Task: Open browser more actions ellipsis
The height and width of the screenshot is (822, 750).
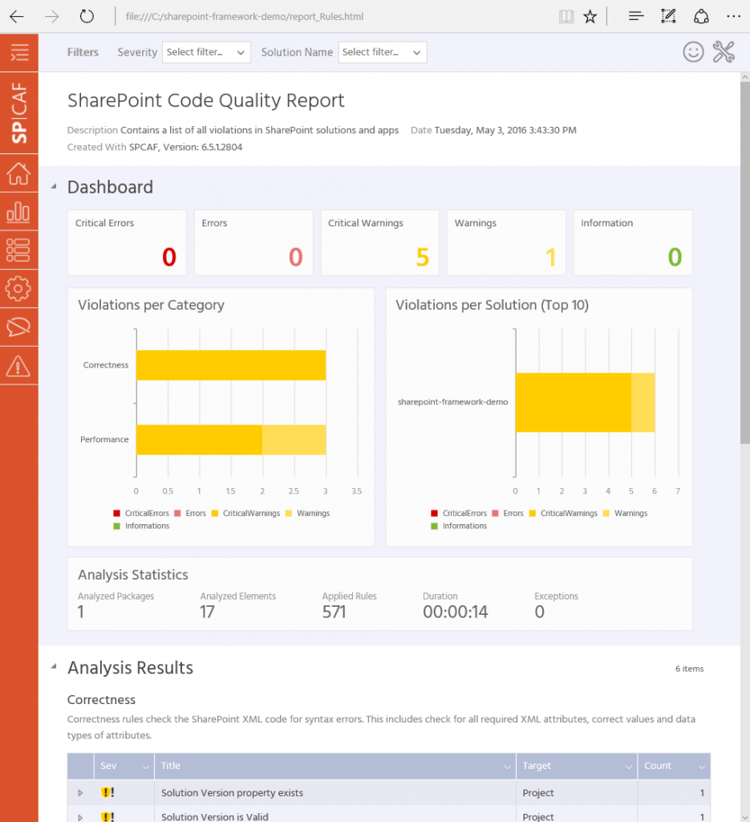Action: click(734, 16)
